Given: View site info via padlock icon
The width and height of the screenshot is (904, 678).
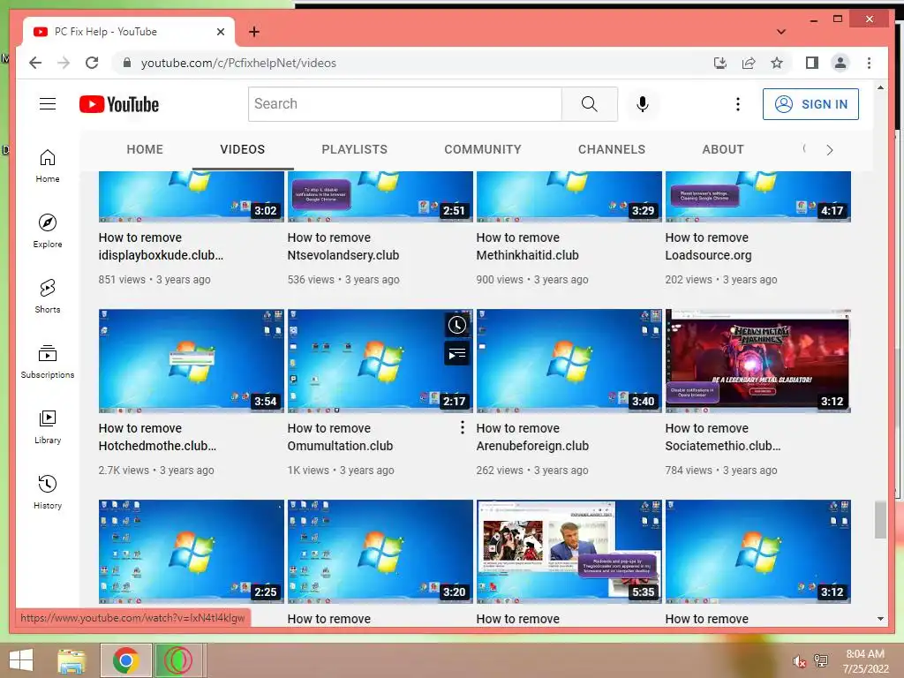Looking at the screenshot, I should 127,63.
